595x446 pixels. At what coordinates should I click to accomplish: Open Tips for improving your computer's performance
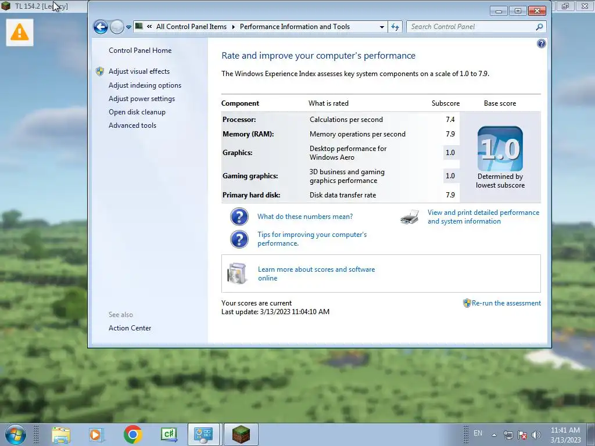click(x=312, y=239)
